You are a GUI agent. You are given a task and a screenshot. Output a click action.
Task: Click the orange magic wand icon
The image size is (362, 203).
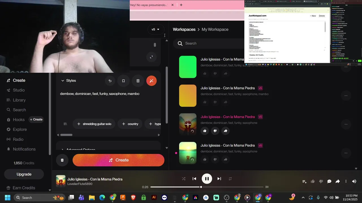click(x=151, y=81)
